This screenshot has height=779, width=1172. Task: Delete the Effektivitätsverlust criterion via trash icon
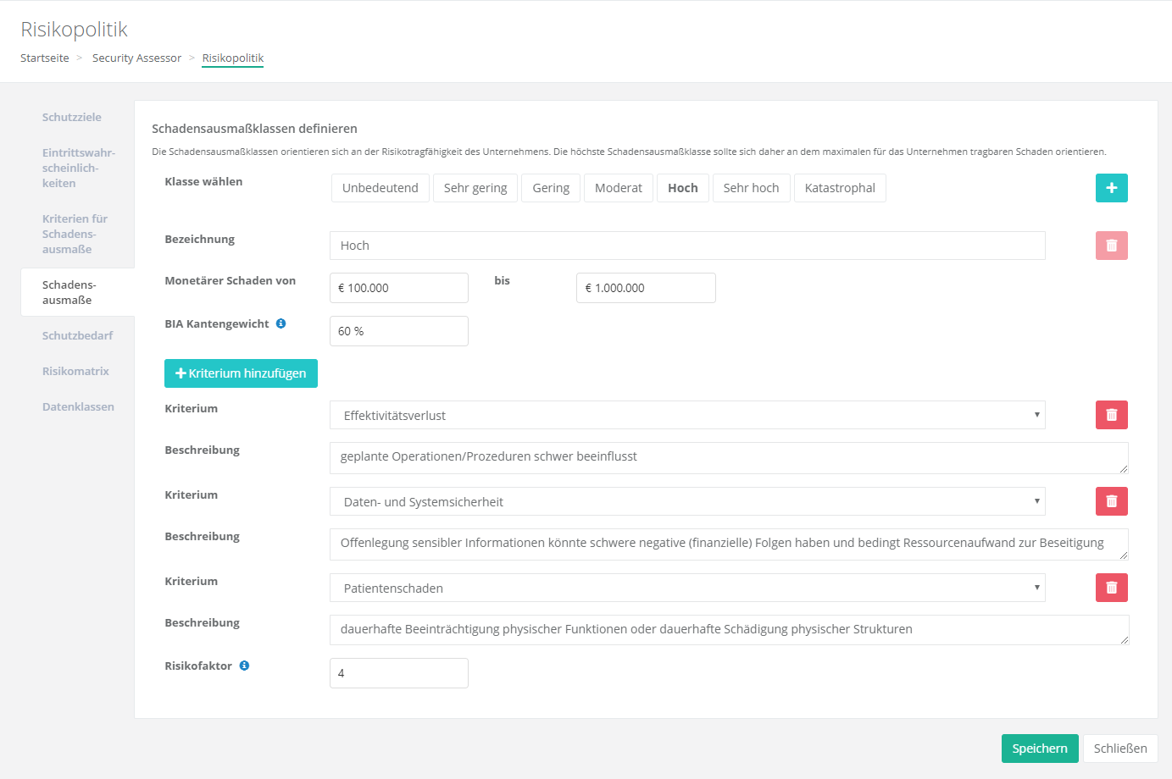(1111, 415)
